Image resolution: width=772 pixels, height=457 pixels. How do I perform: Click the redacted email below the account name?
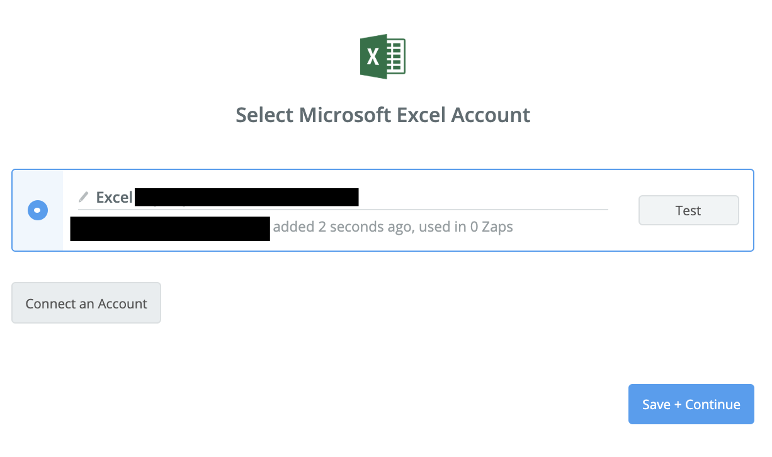[170, 228]
